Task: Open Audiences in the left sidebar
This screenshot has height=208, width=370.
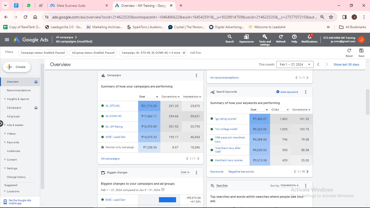Action: click(14, 151)
